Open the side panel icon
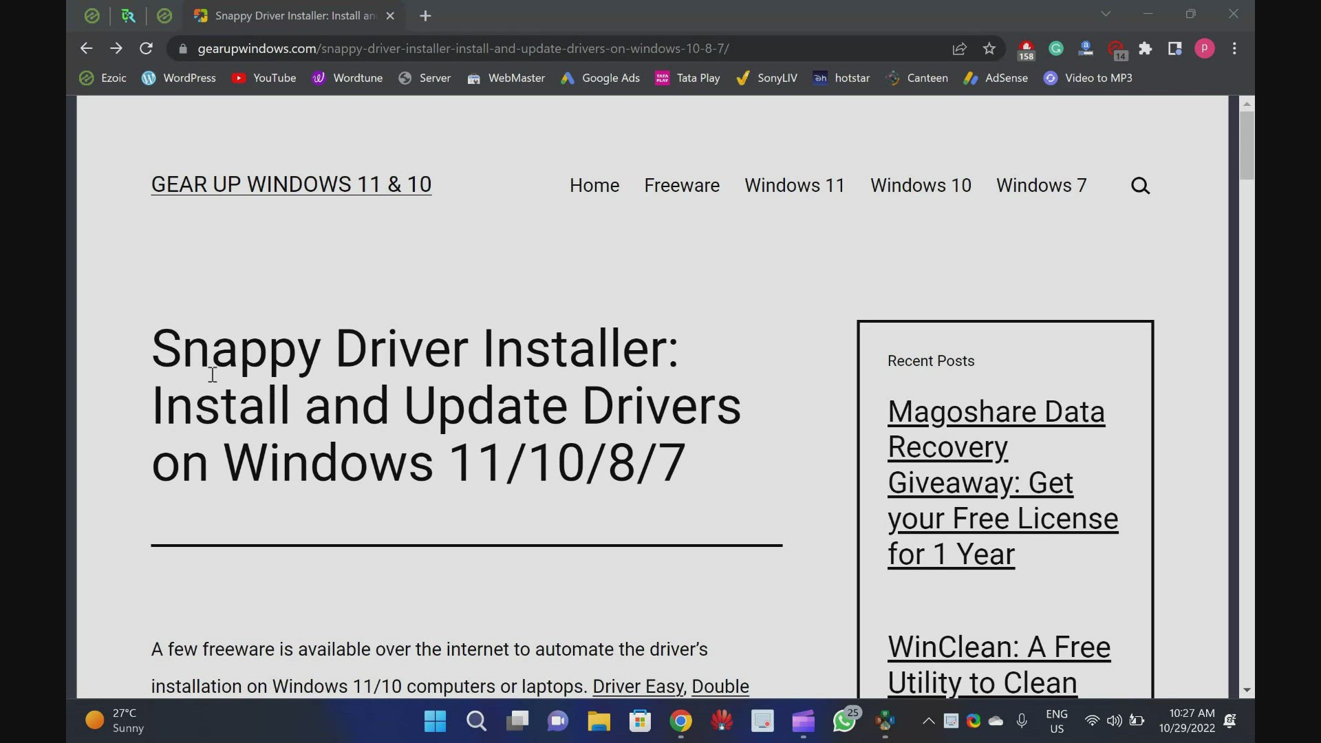Image resolution: width=1321 pixels, height=743 pixels. click(1174, 48)
